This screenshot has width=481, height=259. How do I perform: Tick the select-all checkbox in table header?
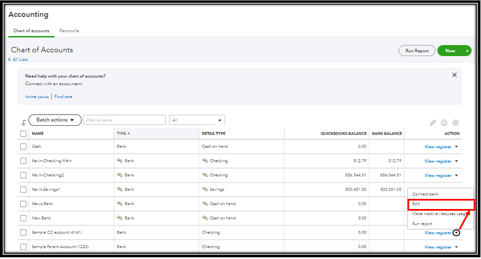point(24,134)
